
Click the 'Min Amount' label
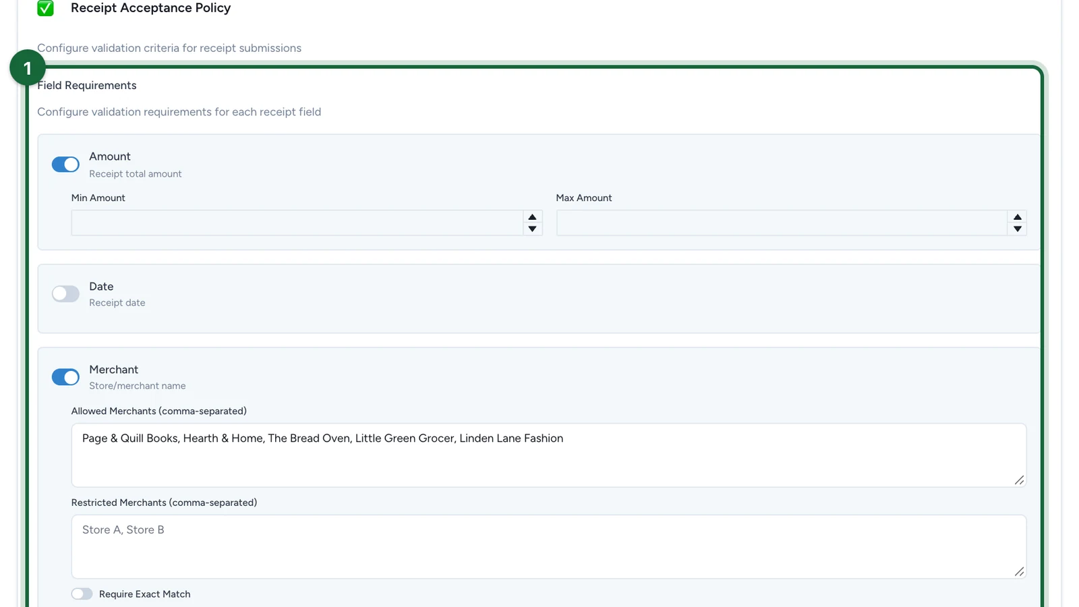coord(98,198)
